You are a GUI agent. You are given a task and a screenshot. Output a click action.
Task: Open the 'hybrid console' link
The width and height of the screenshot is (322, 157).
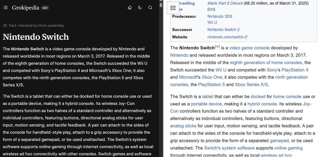click(262, 104)
